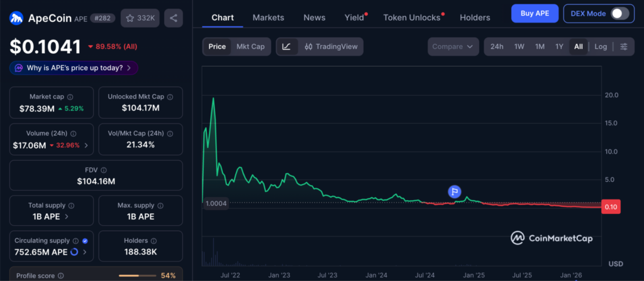Click the star watchlist icon showing 332K
This screenshot has height=281, width=644.
139,18
